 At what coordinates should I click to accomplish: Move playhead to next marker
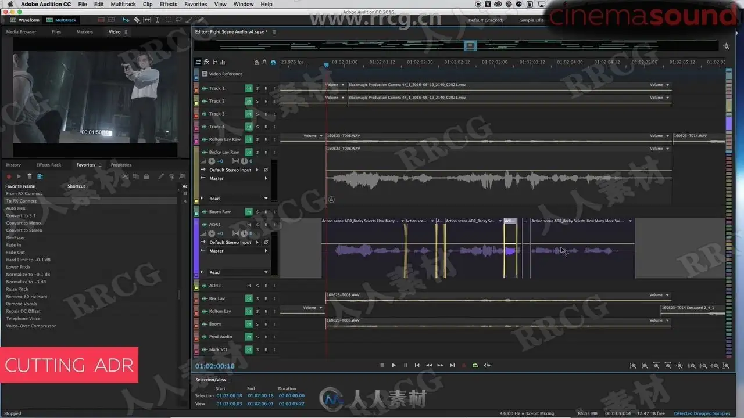point(452,365)
